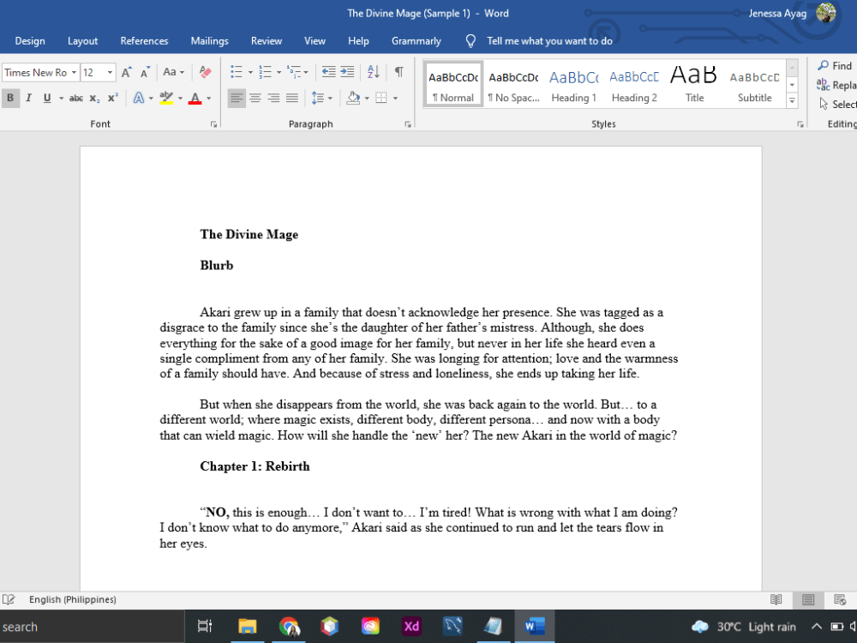857x643 pixels.
Task: Open Font dialog launcher
Action: click(x=213, y=124)
